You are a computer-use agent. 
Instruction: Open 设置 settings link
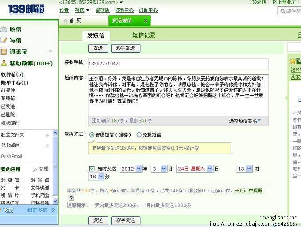[x=64, y=10]
